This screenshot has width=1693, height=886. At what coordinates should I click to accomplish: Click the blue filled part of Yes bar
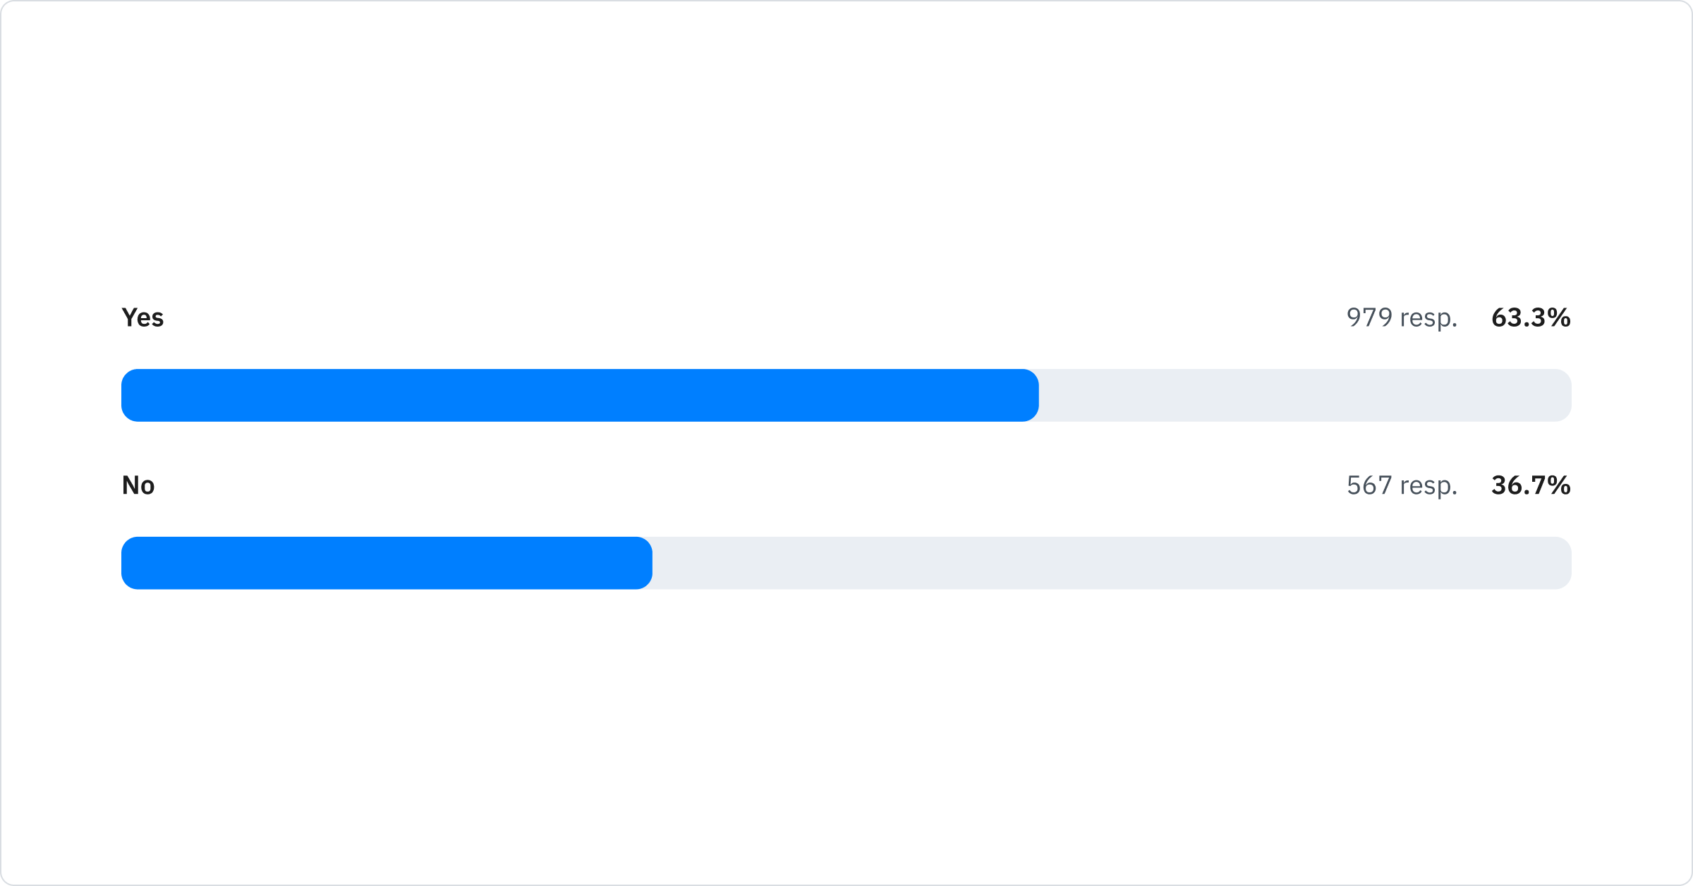pos(578,395)
